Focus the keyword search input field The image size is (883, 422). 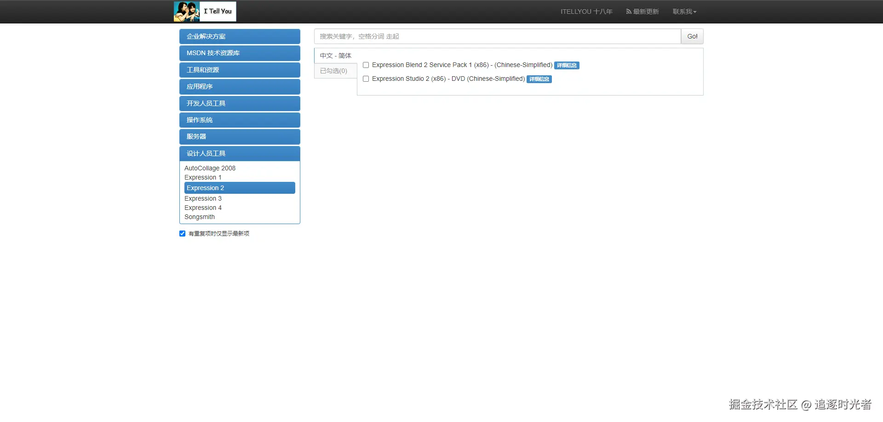498,36
